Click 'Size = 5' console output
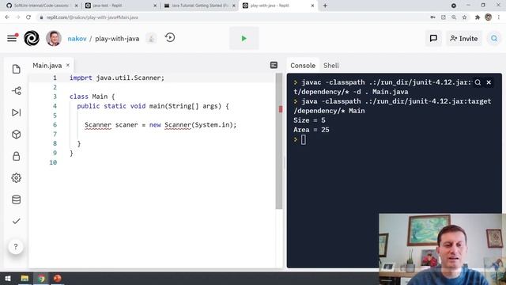506x285 pixels. coord(309,120)
